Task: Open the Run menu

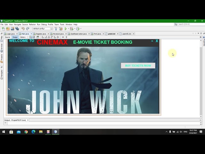Action: (38, 24)
